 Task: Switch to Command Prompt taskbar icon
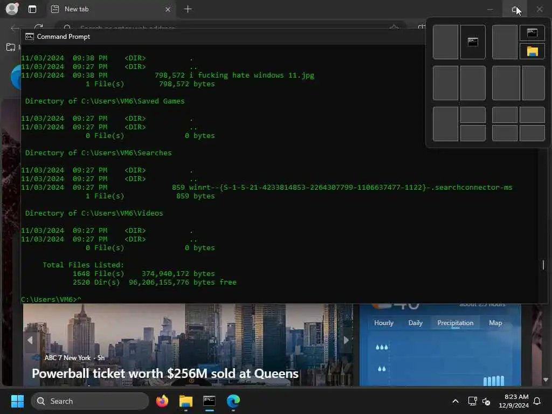coord(209,401)
